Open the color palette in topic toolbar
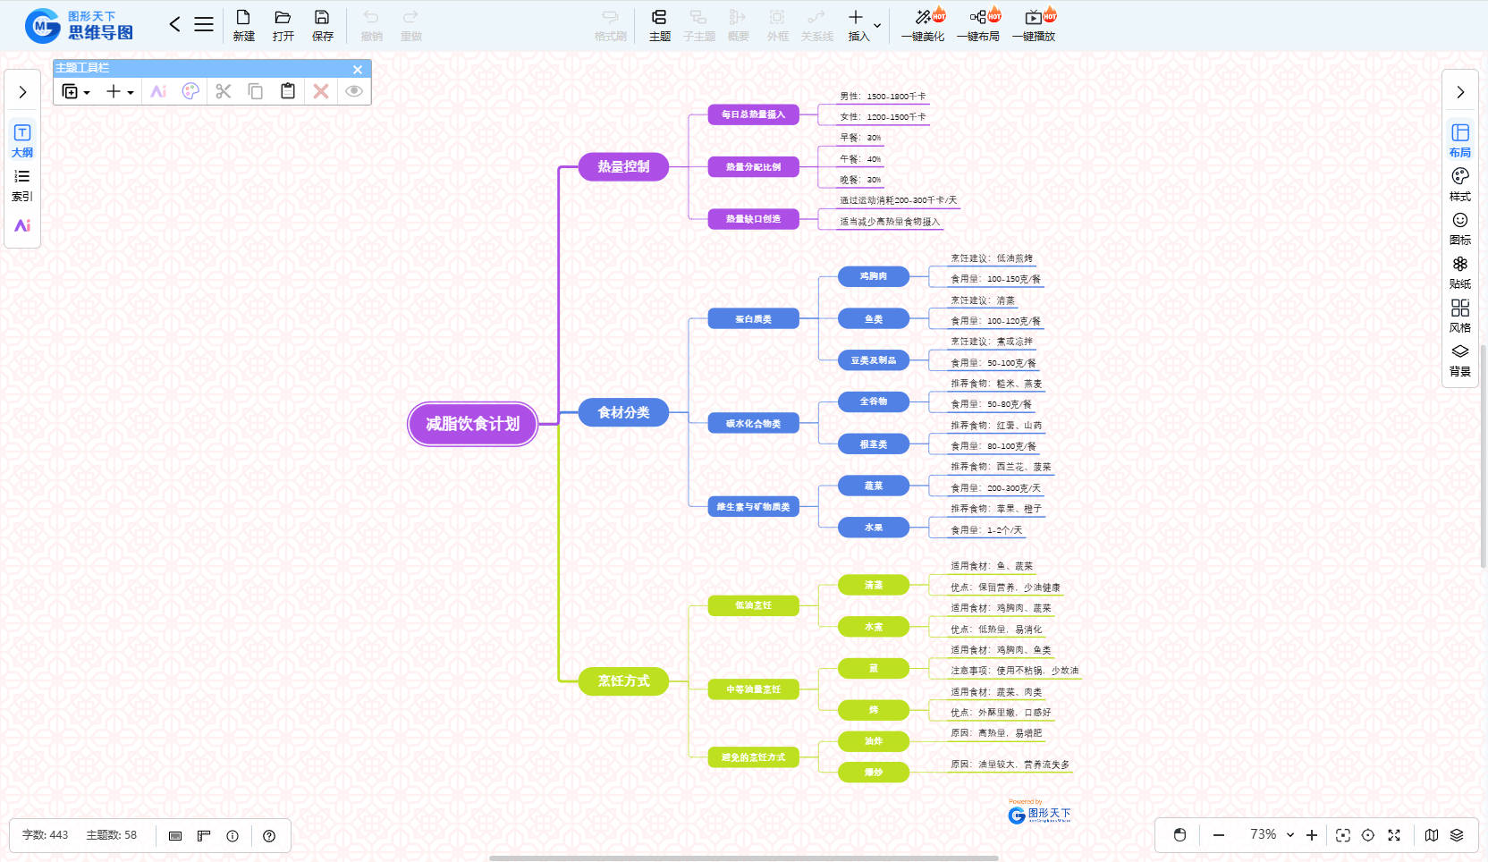 pos(190,91)
